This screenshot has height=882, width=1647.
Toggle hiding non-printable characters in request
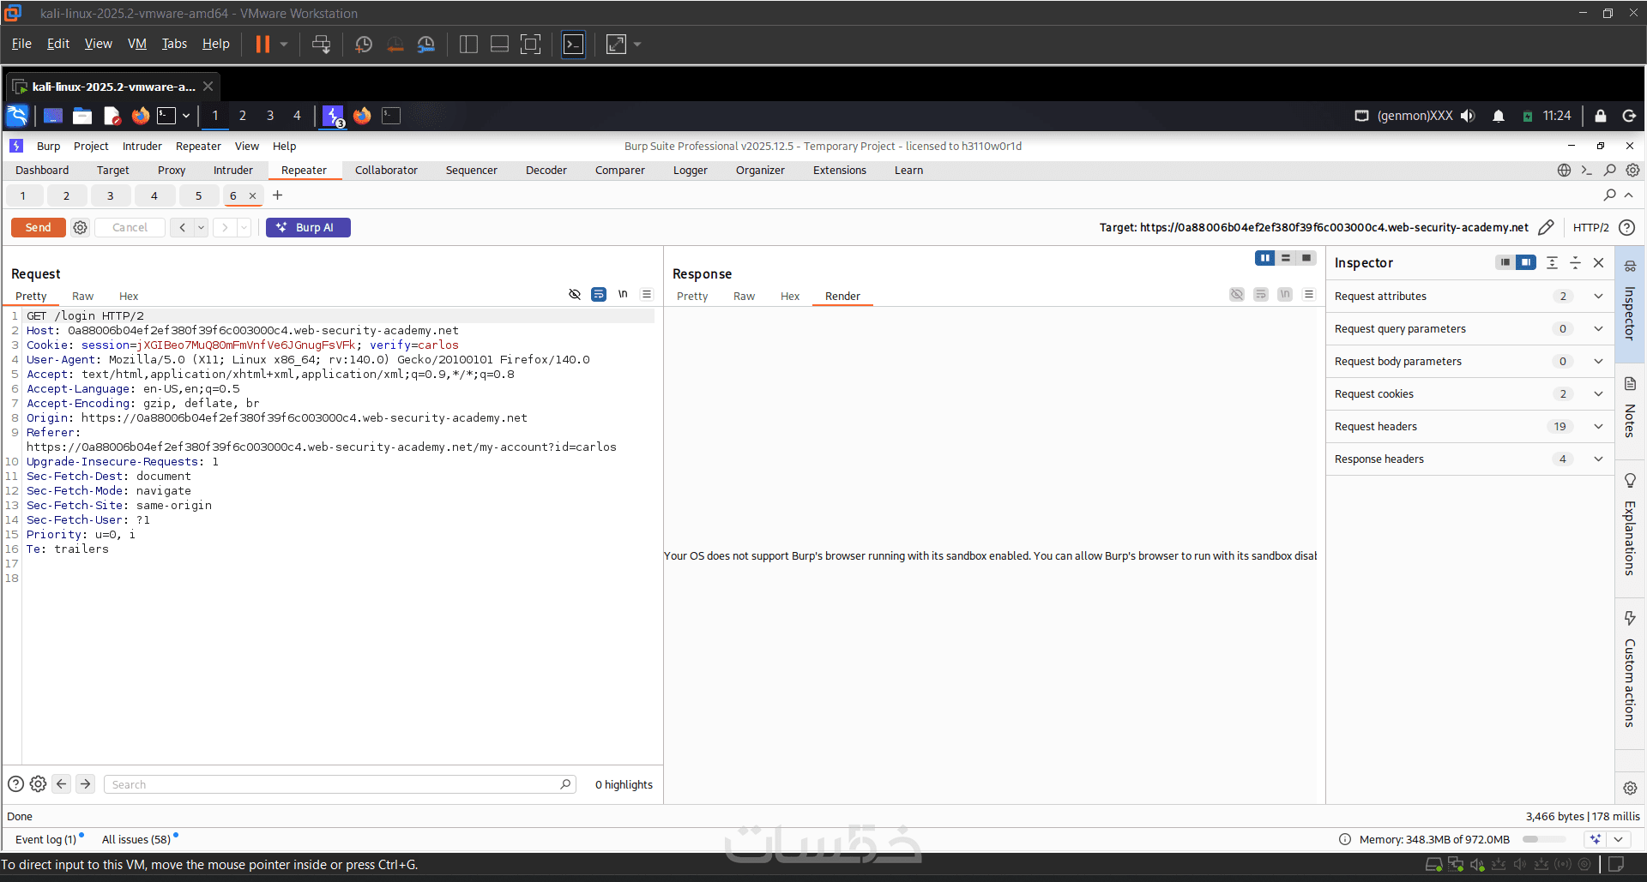(575, 295)
